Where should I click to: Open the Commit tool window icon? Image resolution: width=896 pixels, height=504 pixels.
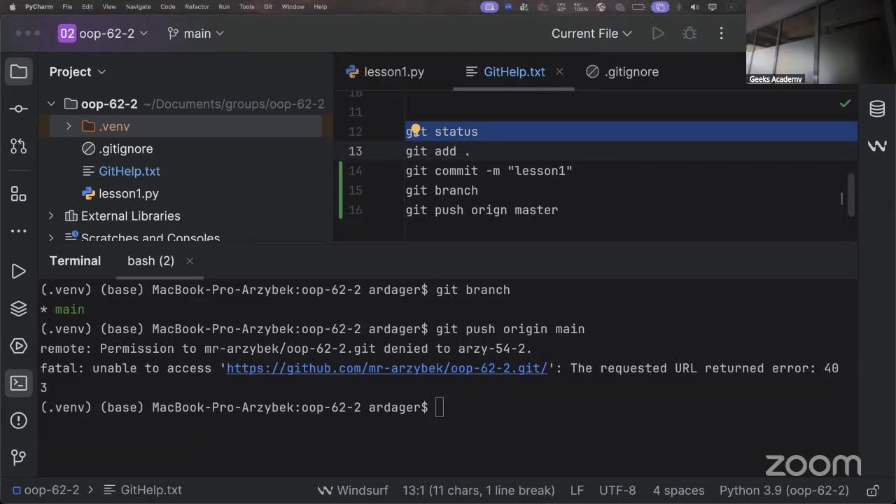19,109
